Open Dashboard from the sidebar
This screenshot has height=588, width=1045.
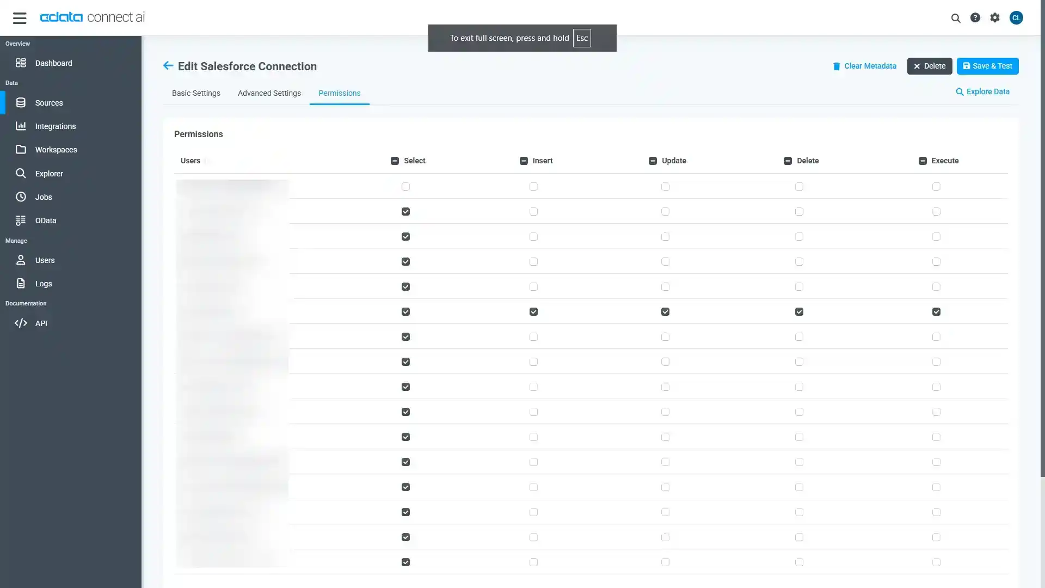click(53, 63)
